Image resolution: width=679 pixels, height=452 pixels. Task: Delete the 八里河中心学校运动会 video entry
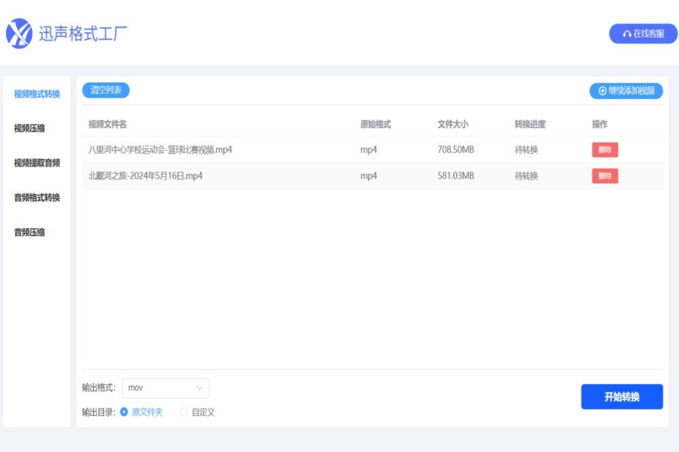pos(604,149)
